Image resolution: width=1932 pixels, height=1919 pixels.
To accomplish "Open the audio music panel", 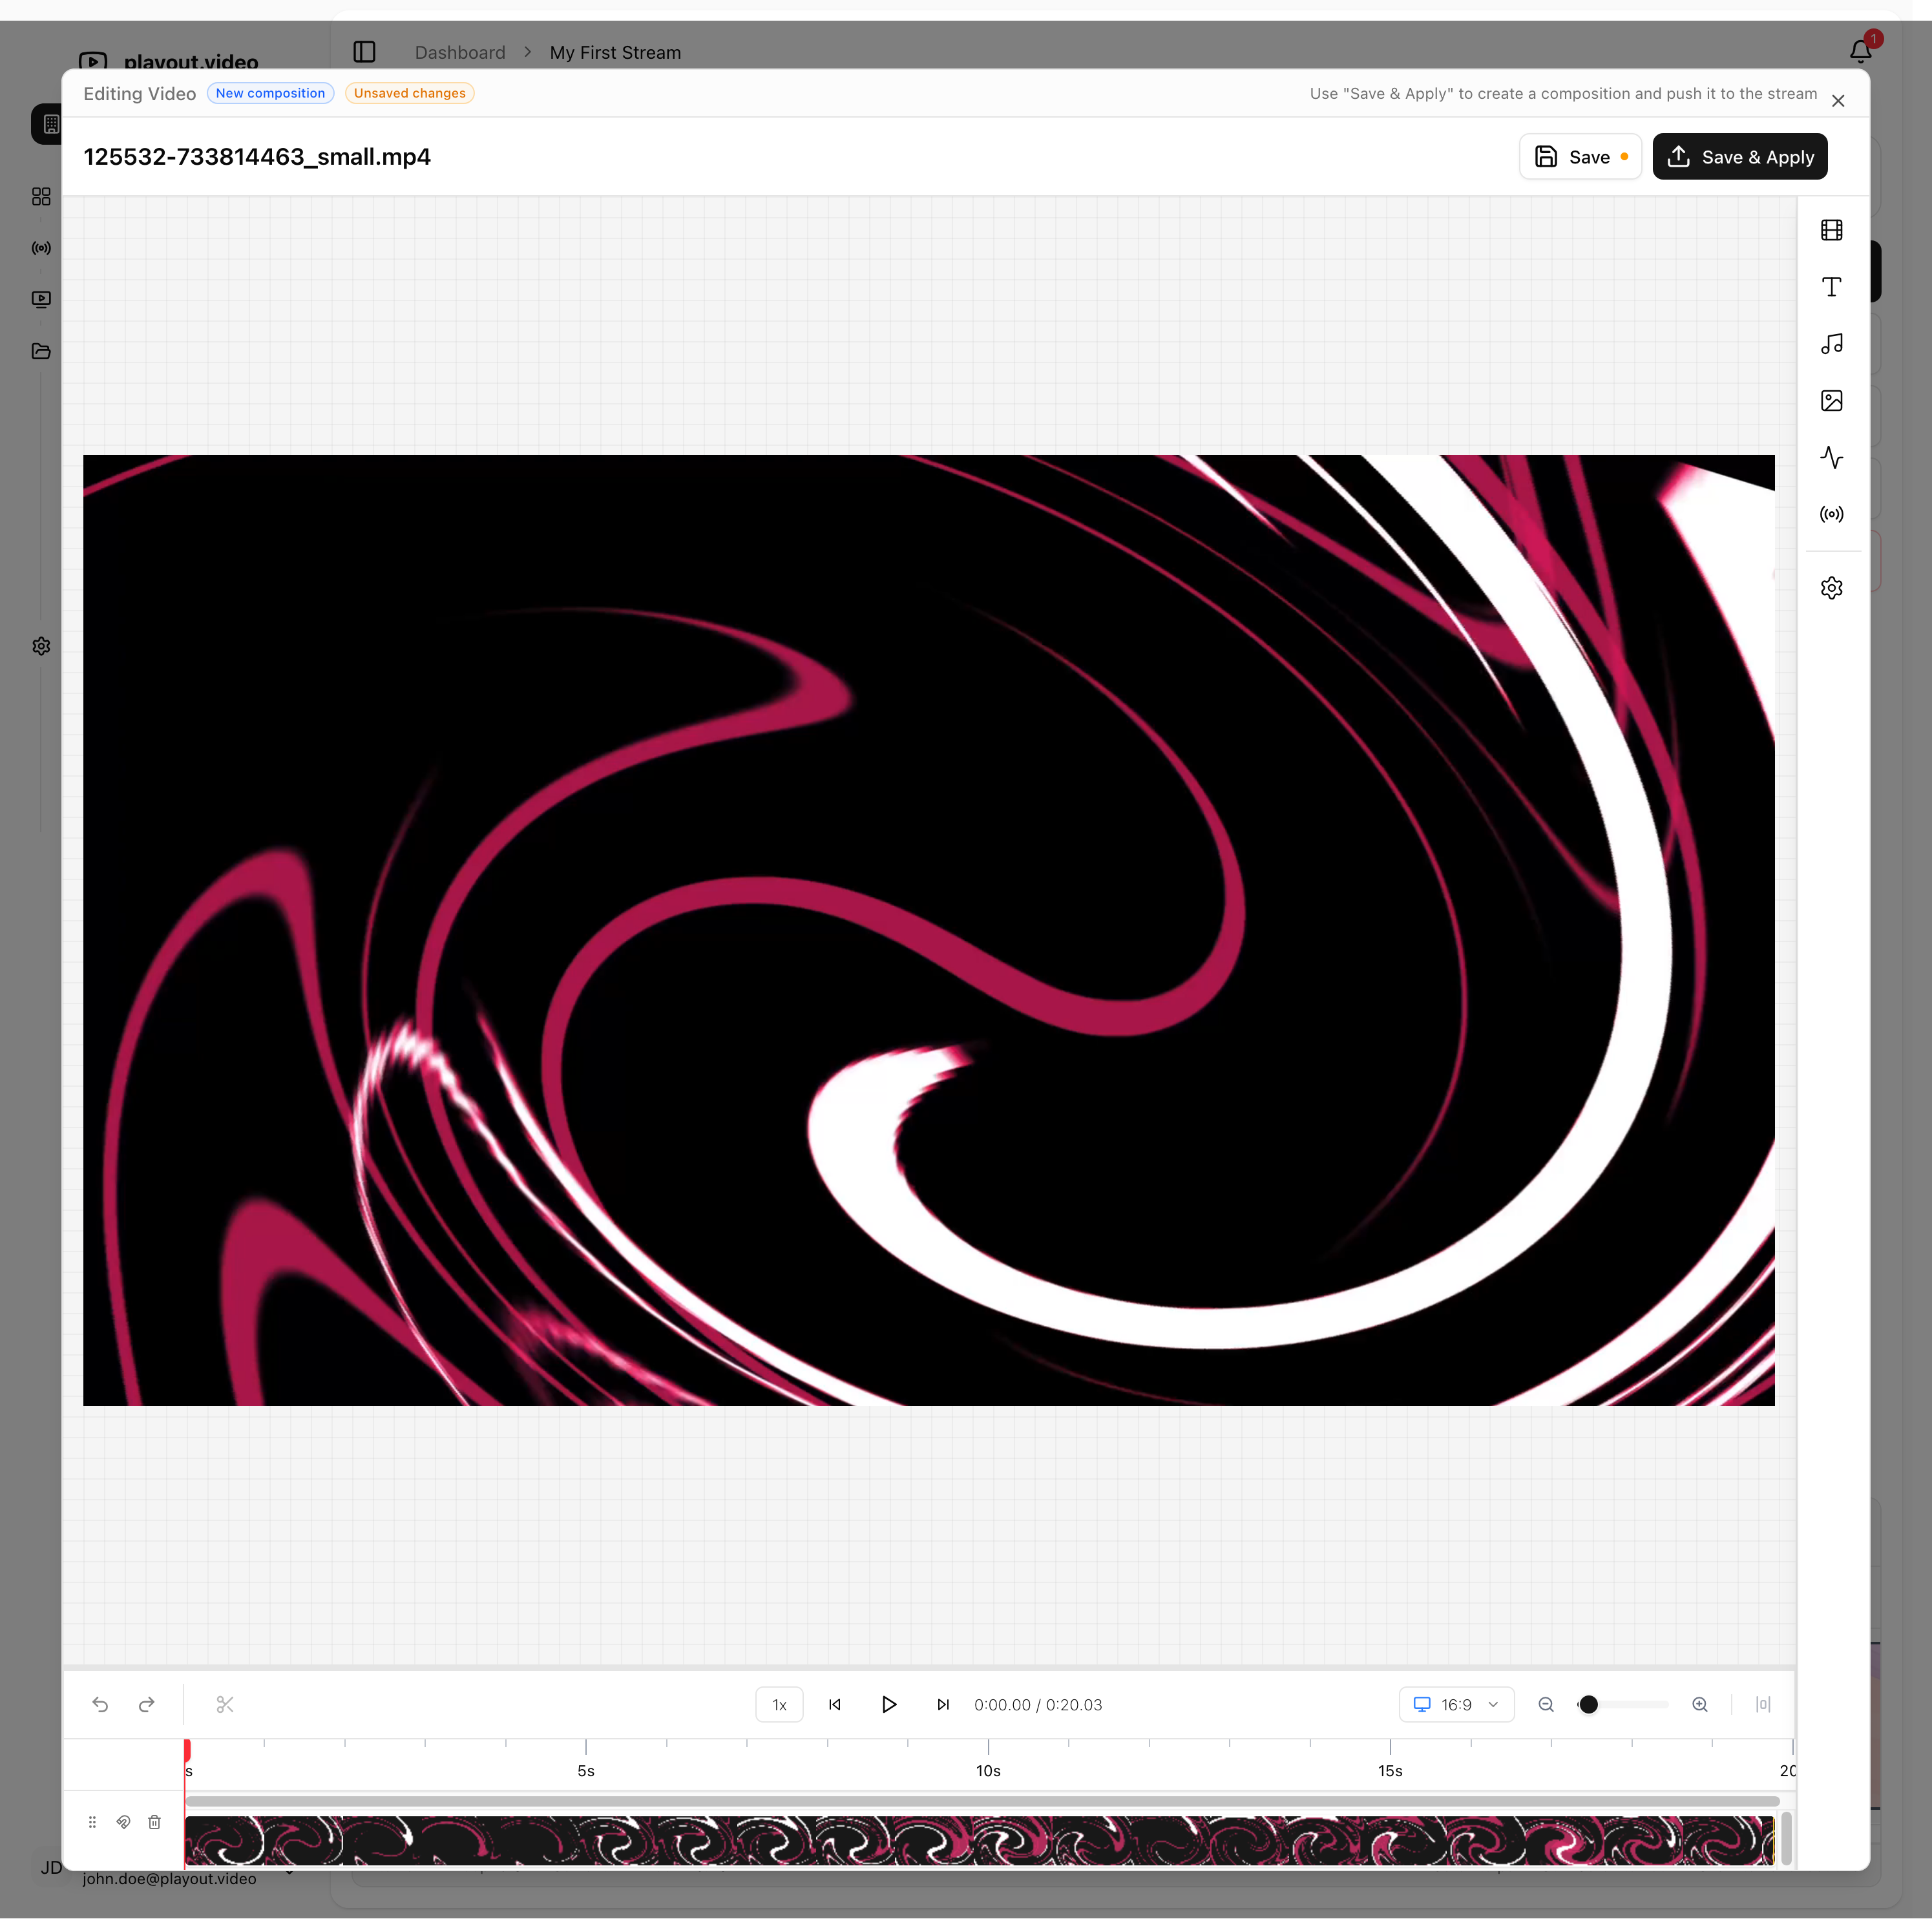I will [1831, 344].
